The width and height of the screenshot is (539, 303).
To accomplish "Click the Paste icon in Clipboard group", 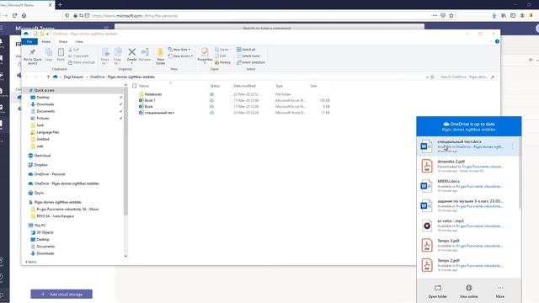I will [x=61, y=55].
